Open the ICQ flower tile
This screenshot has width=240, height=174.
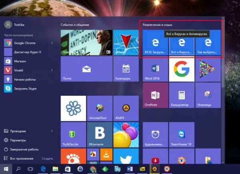(x=73, y=108)
